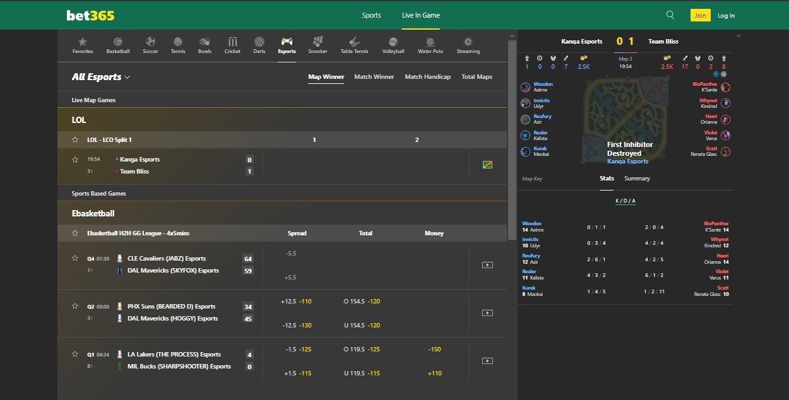Open the Water Polo category
The width and height of the screenshot is (789, 400).
[429, 45]
